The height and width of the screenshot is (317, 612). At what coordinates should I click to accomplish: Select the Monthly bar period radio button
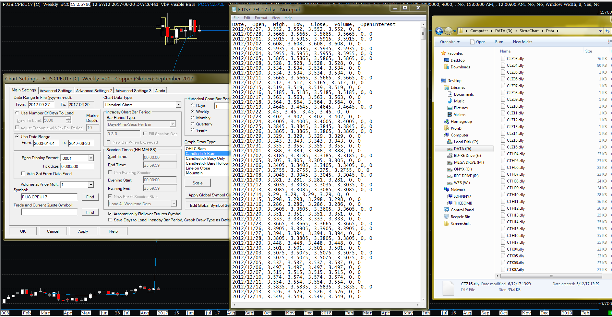coord(193,118)
